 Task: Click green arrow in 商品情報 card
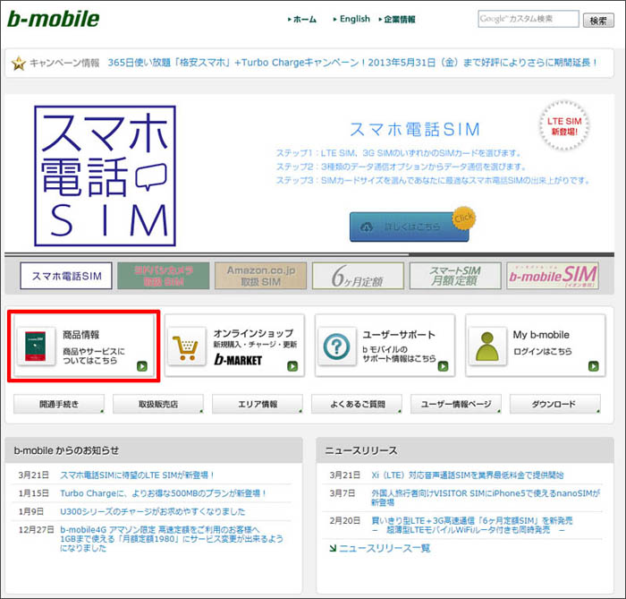[x=142, y=366]
